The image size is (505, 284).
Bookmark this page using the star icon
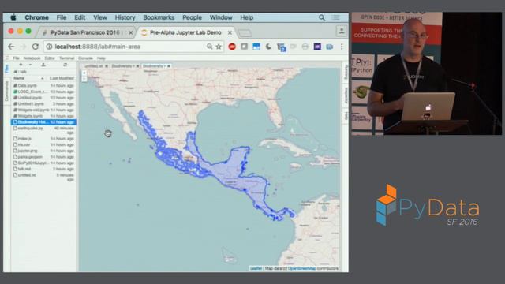pos(219,47)
